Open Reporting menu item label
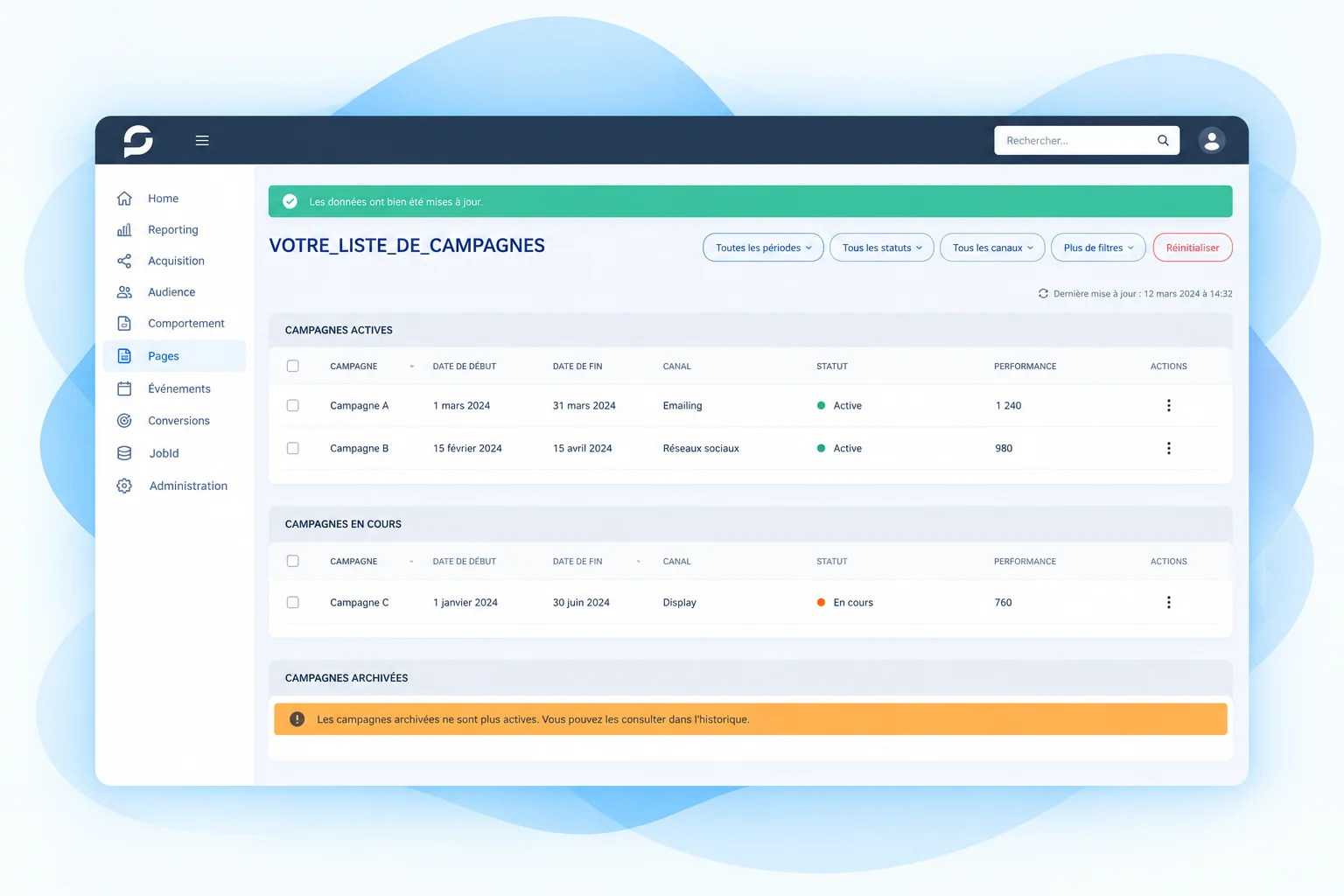The width and height of the screenshot is (1344, 896). point(173,230)
